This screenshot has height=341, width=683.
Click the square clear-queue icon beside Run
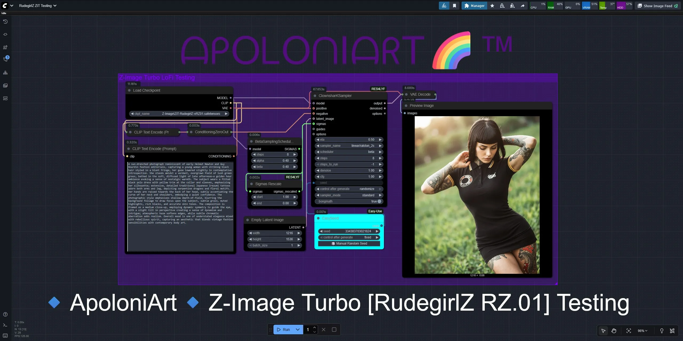[x=334, y=330]
